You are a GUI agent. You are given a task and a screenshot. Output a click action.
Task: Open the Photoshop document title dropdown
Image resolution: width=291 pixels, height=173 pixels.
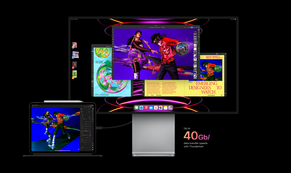click(x=161, y=27)
